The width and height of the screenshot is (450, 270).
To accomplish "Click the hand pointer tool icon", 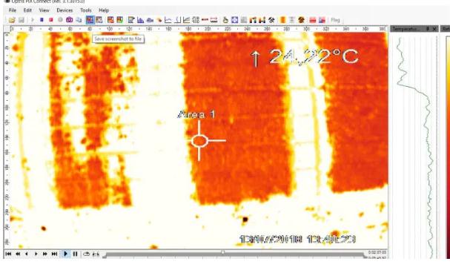I will point(225,20).
